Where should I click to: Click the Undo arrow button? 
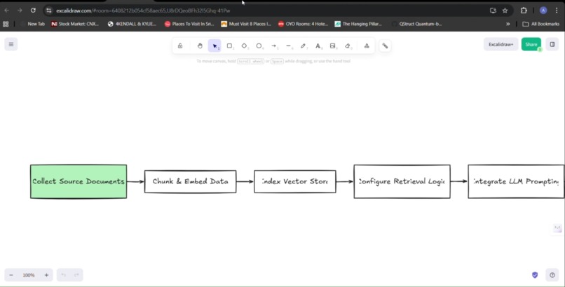click(x=63, y=275)
